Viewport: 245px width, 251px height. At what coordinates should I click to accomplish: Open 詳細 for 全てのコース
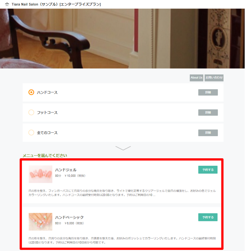(208, 133)
